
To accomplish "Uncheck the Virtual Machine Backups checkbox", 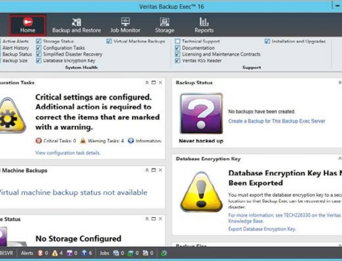I will [109, 42].
